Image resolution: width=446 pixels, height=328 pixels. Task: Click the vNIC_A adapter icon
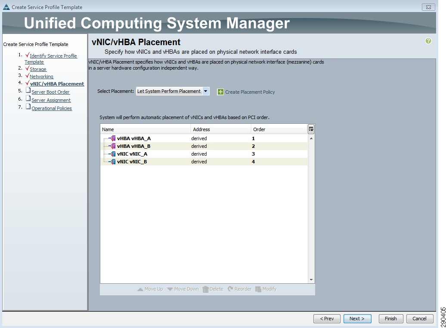click(x=113, y=154)
